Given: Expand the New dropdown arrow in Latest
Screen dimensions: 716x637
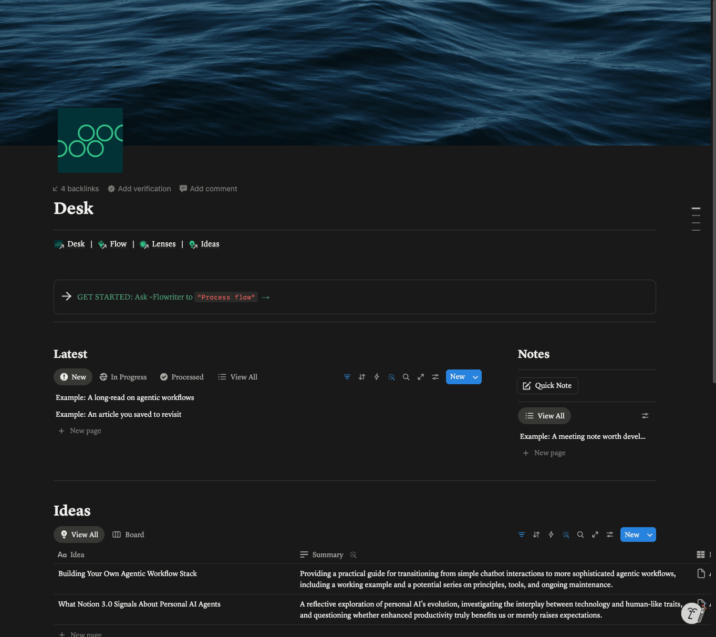Looking at the screenshot, I should [475, 377].
